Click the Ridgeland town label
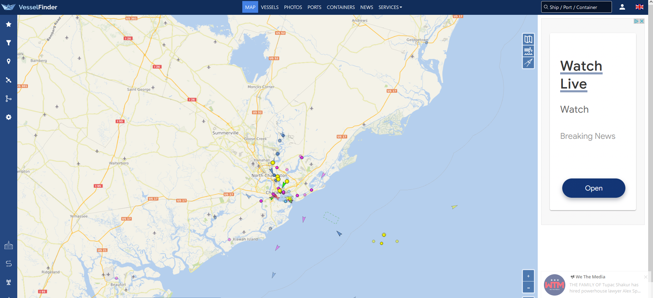This screenshot has width=653, height=298. [50, 272]
